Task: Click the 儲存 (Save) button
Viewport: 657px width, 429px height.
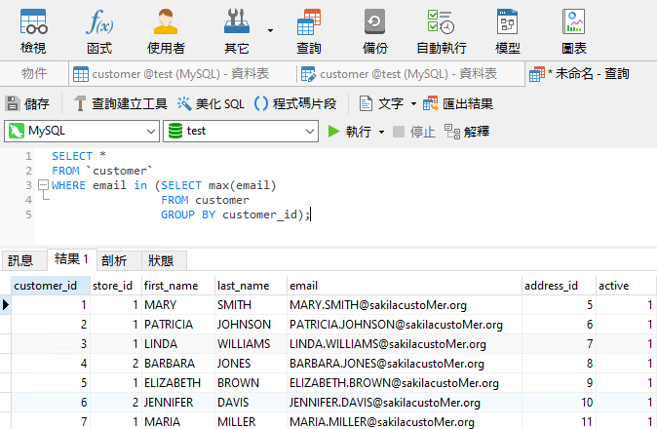Action: click(27, 103)
